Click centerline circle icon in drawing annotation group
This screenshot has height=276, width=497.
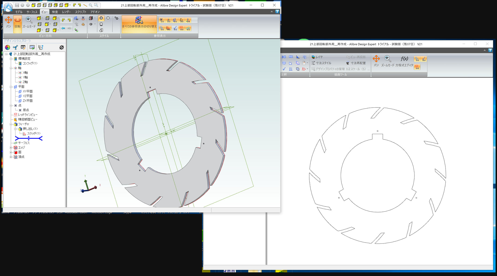tap(284, 63)
